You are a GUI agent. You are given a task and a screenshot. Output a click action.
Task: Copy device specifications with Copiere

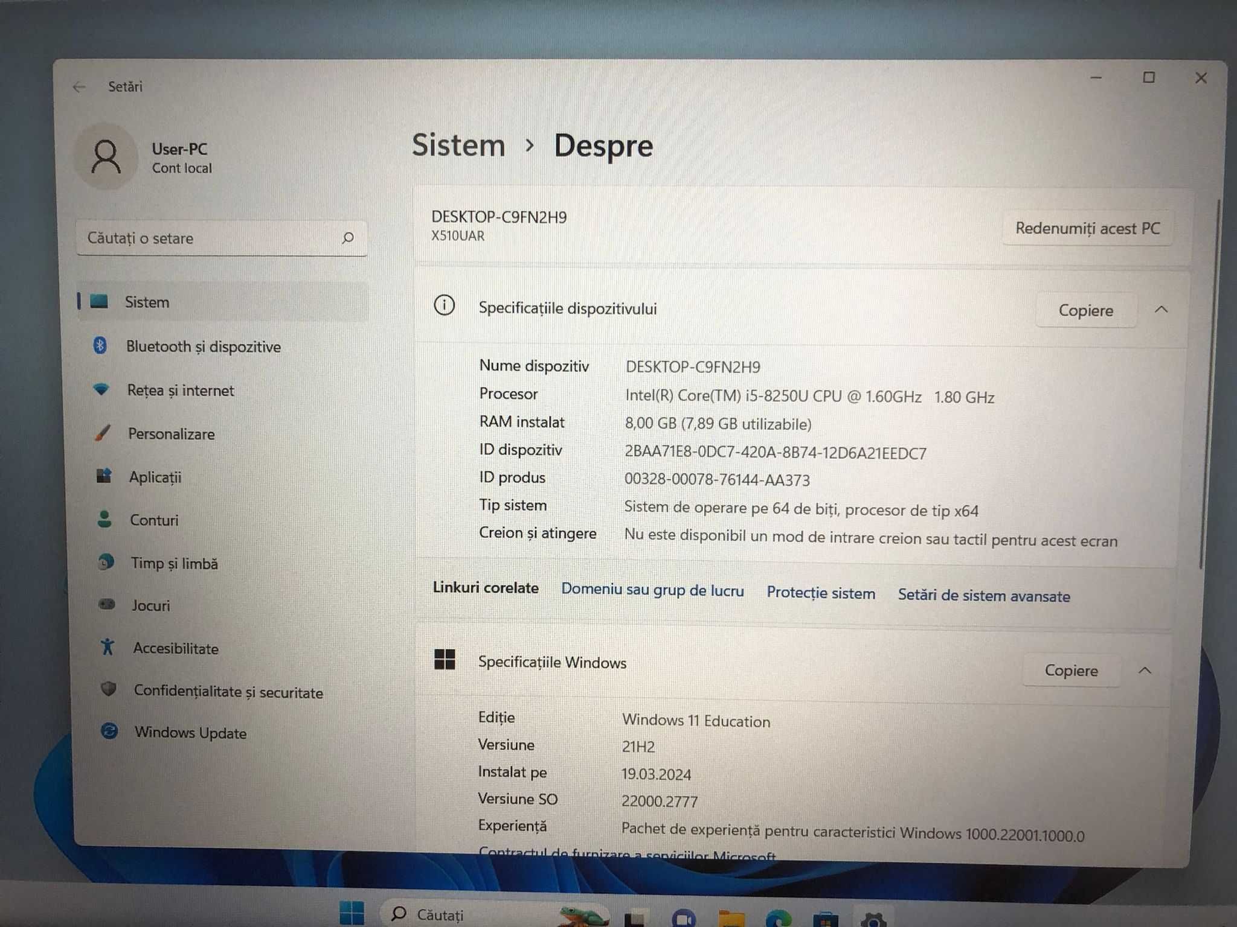pos(1086,310)
